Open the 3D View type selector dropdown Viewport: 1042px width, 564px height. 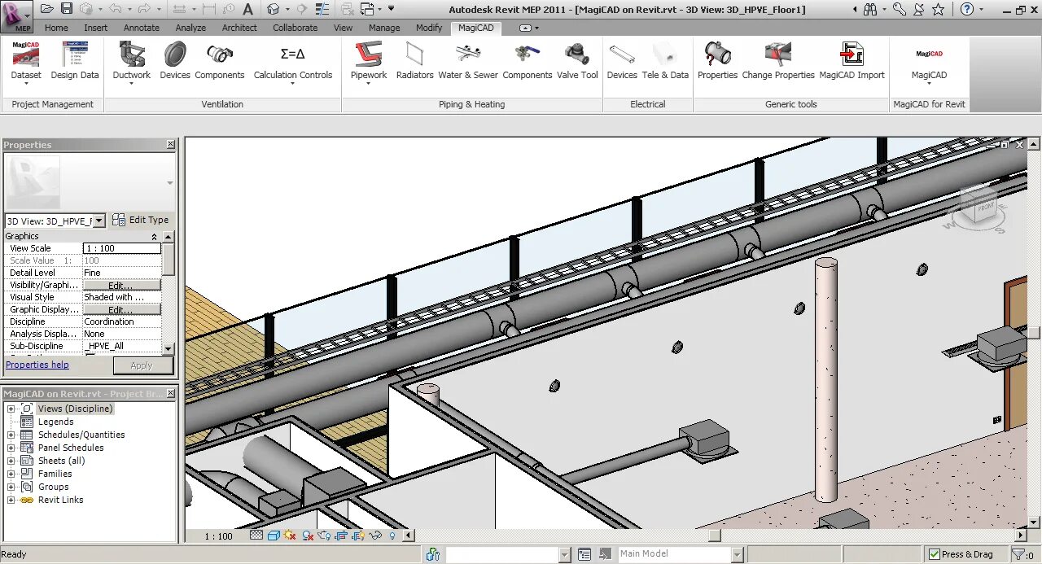point(99,221)
